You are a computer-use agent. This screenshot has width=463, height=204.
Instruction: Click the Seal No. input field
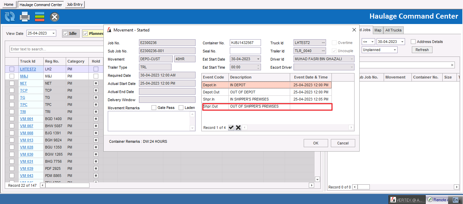(245, 51)
